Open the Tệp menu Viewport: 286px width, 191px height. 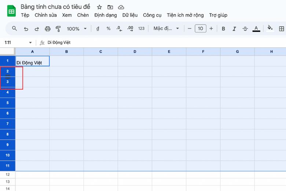(25, 15)
